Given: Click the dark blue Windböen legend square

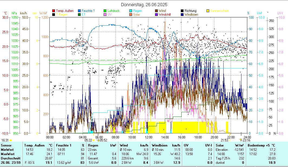Looking at the screenshot, I should (182, 15).
